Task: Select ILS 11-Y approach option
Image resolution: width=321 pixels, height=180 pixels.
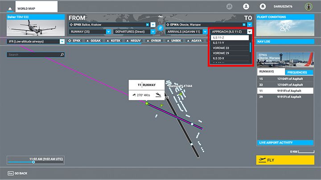Action: (220, 43)
